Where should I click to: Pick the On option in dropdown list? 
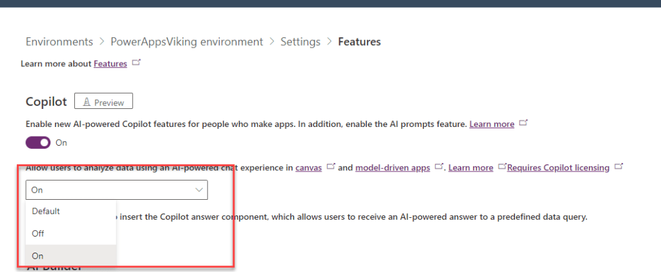coord(37,256)
